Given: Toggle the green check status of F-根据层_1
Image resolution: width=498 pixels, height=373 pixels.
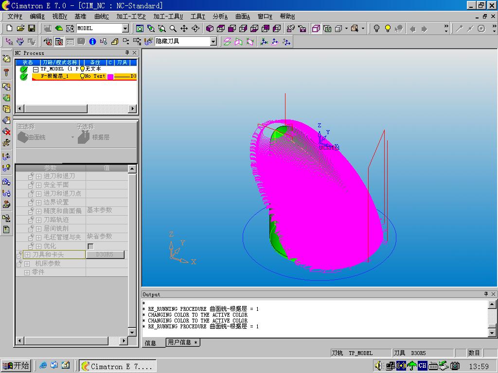Looking at the screenshot, I should (23, 77).
